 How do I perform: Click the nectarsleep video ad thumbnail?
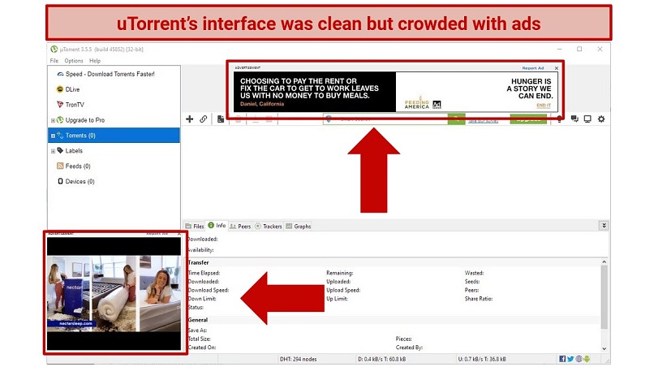coord(114,294)
